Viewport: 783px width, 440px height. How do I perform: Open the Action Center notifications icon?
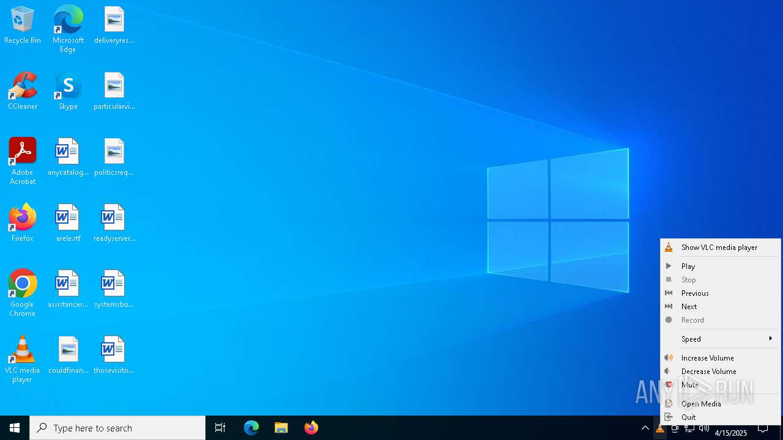pyautogui.click(x=763, y=428)
